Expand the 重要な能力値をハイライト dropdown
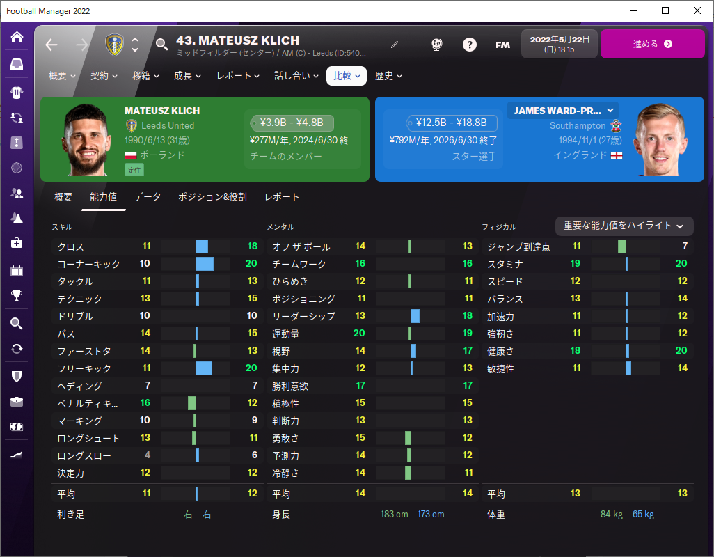714x557 pixels. tap(624, 226)
